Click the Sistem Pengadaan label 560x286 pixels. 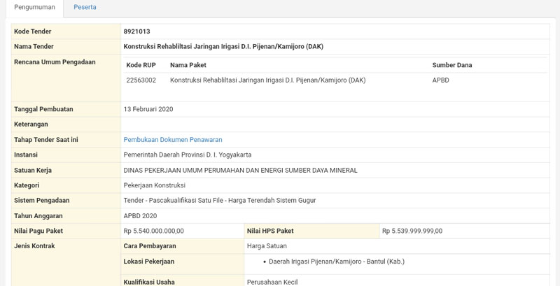tap(42, 201)
